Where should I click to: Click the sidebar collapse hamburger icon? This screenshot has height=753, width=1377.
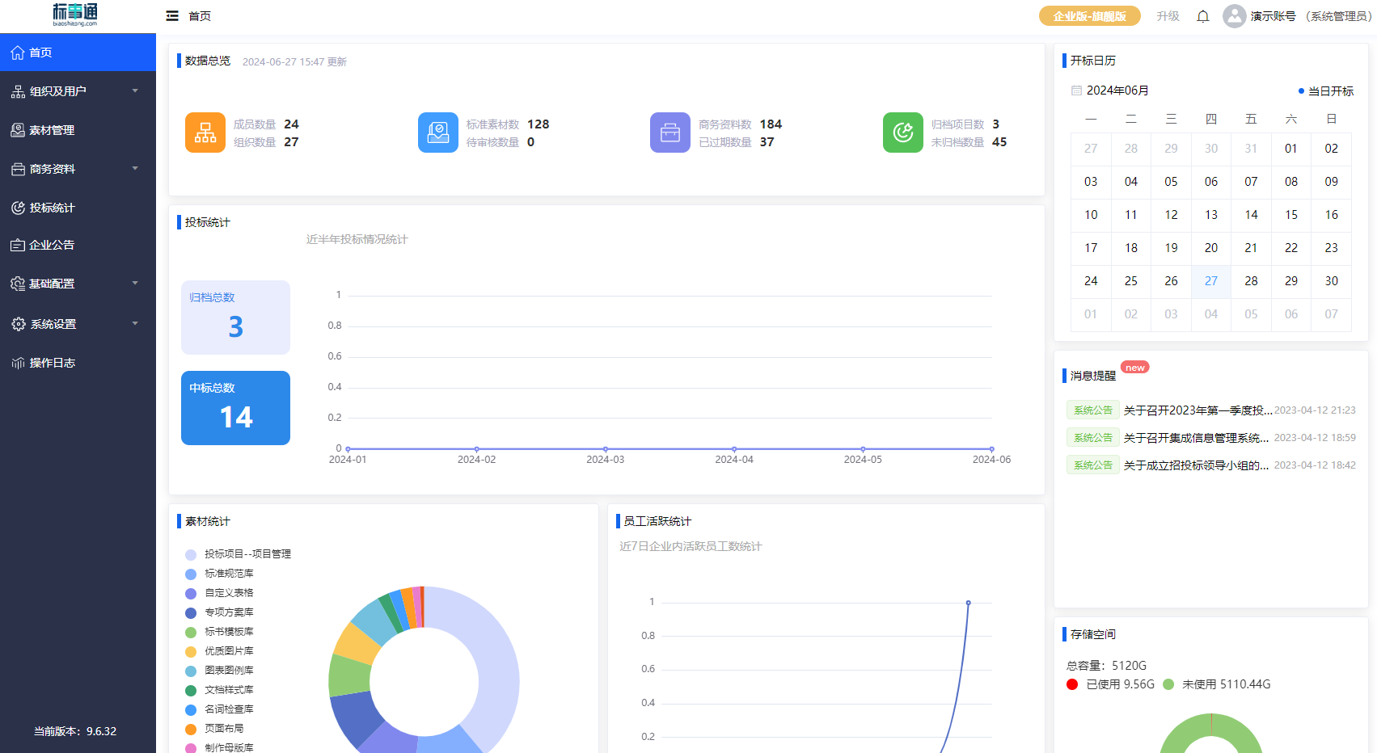tap(172, 16)
